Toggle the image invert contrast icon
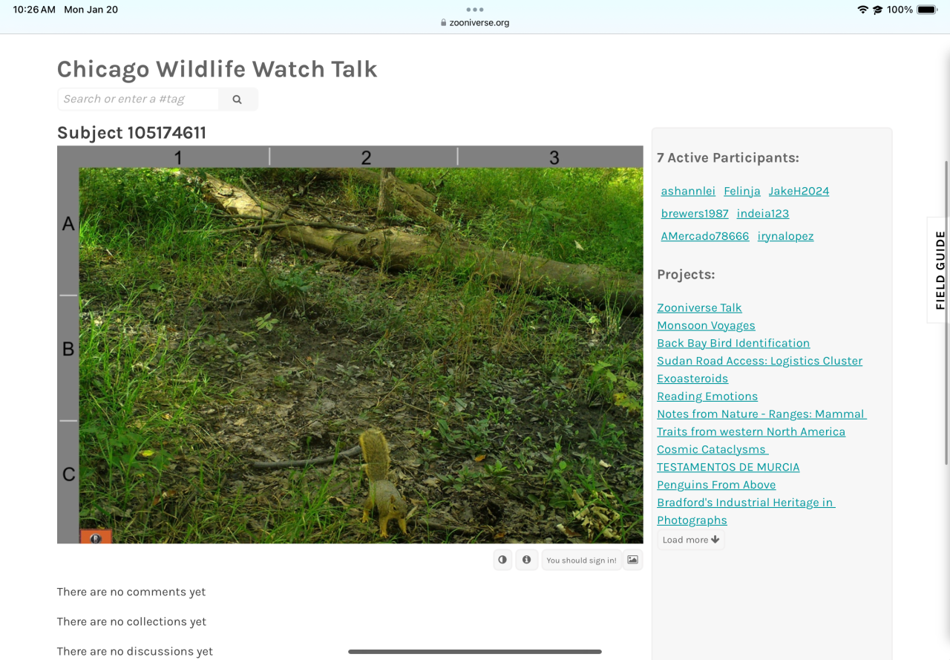Screen dimensions: 950x660 [502, 560]
